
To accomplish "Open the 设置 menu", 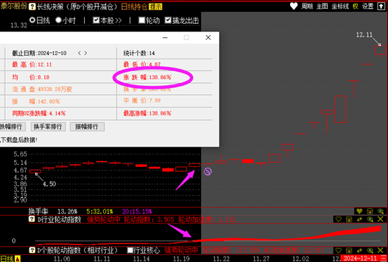I will 368,6.
